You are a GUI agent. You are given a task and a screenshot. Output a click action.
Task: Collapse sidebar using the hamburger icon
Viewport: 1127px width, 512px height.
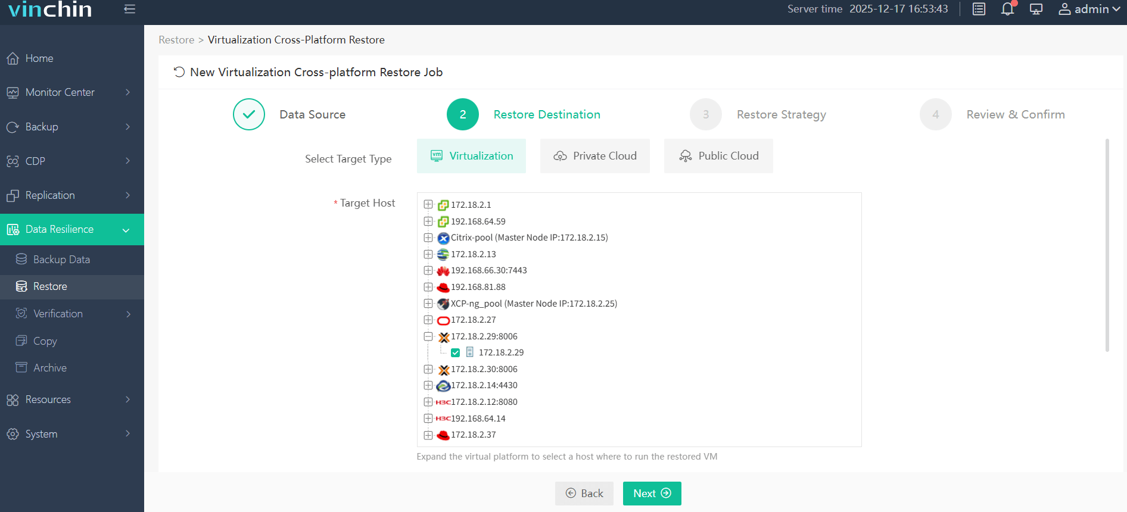coord(129,9)
